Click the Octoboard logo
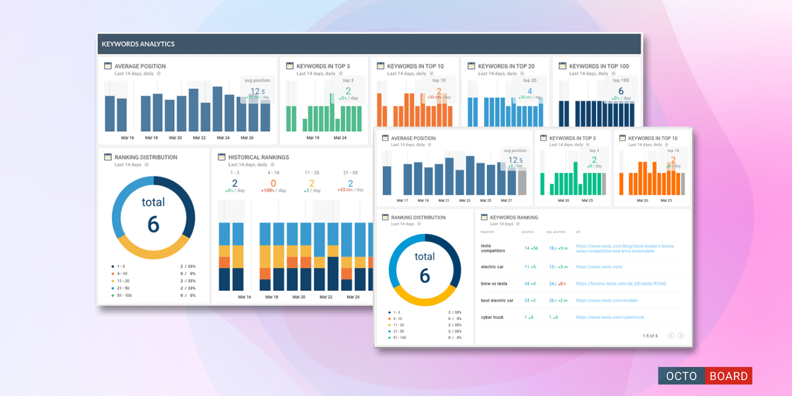Image resolution: width=792 pixels, height=396 pixels. coord(705,376)
